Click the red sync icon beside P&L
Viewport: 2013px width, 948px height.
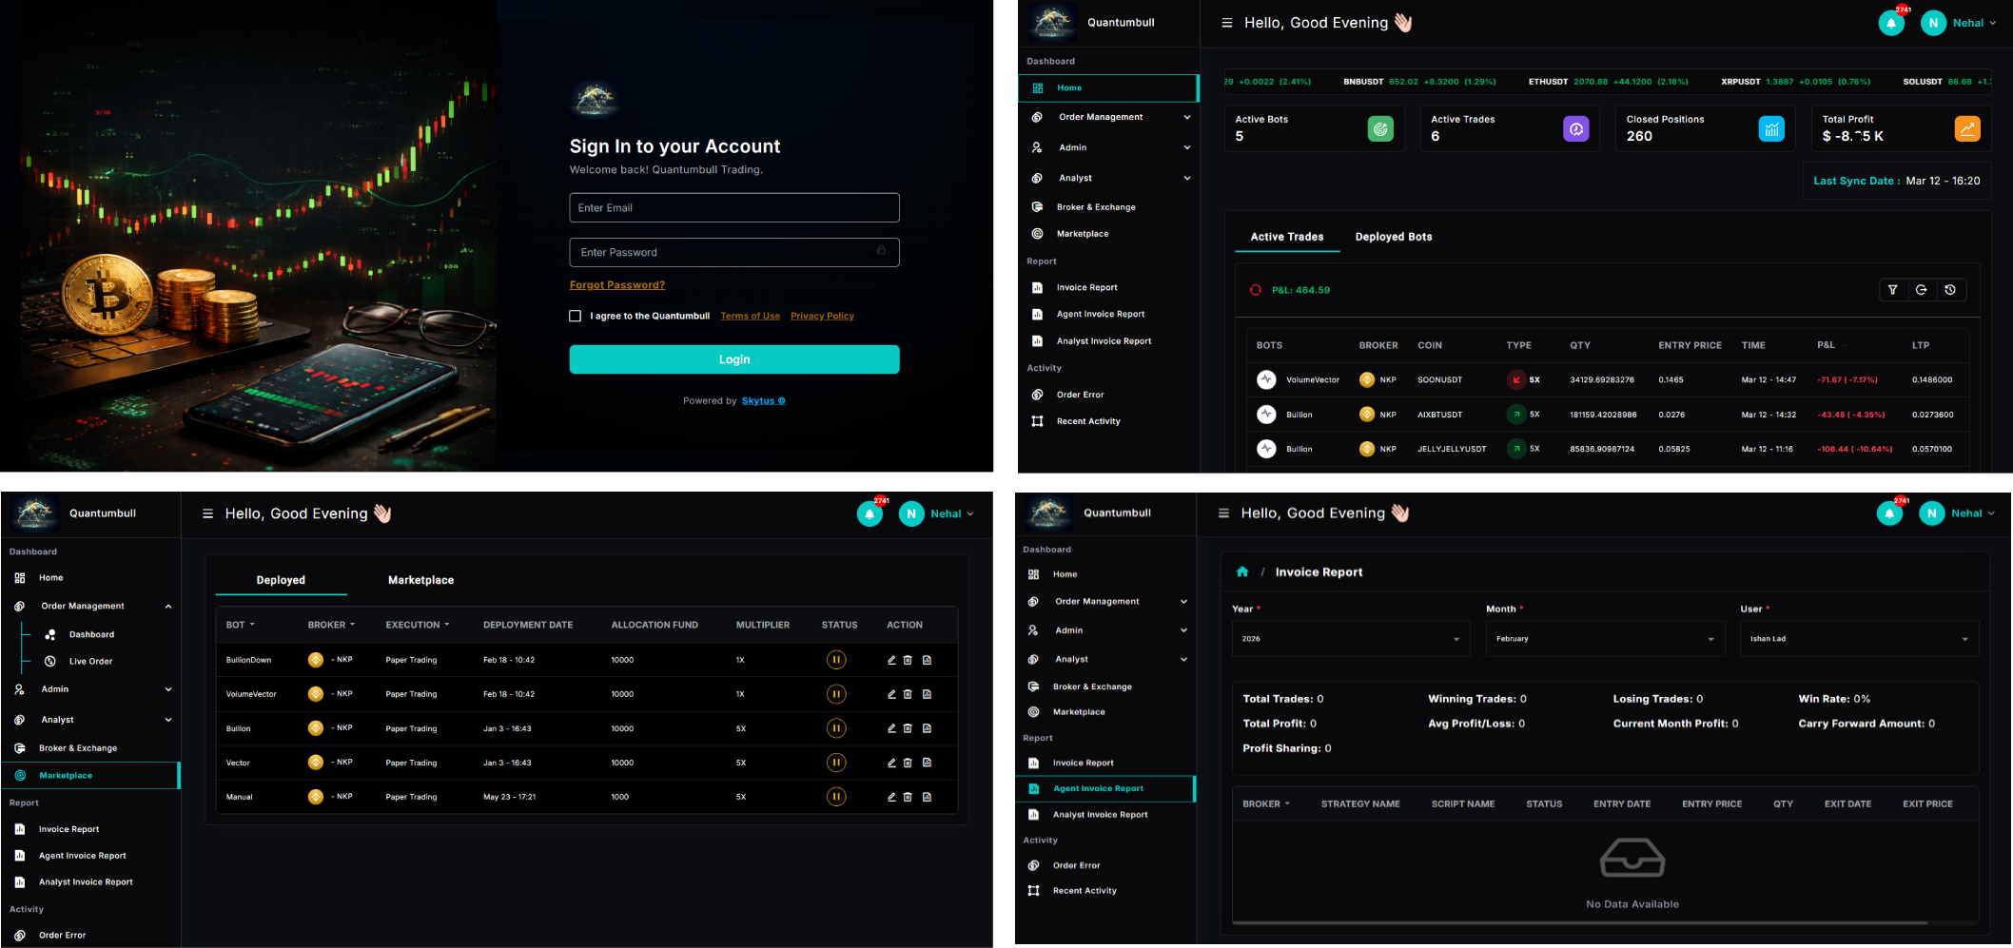click(1255, 290)
